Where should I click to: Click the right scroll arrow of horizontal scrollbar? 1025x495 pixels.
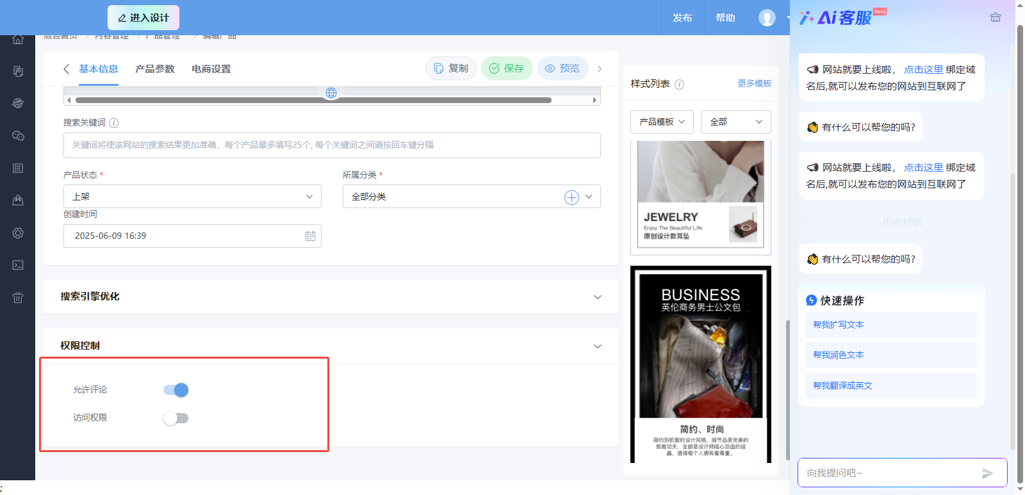pos(595,100)
